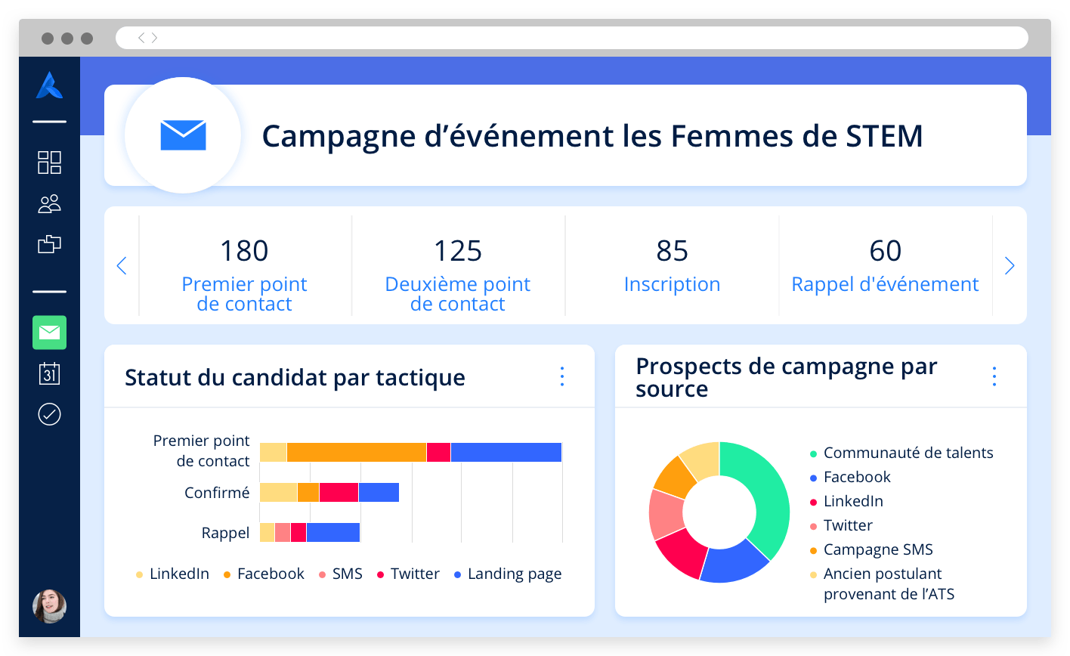Open options menu for 'Statut du candidat par tactique'
1070x656 pixels.
tap(562, 376)
